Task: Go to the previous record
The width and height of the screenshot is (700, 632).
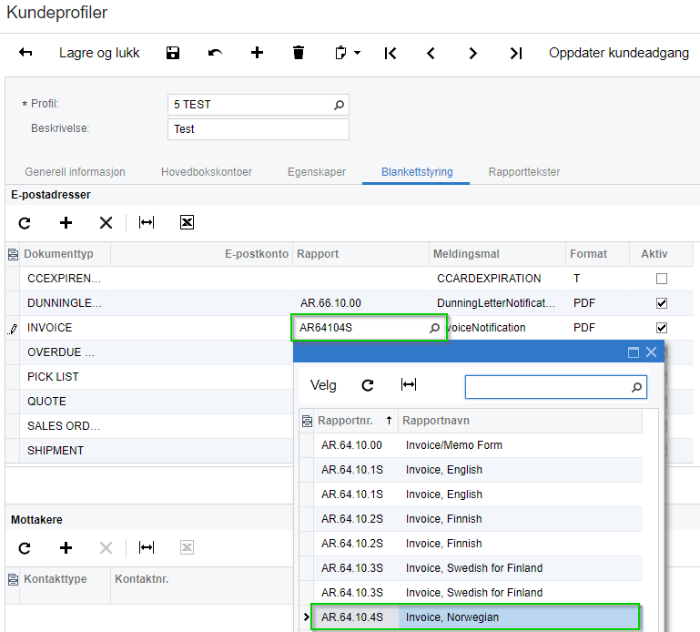Action: coord(431,53)
